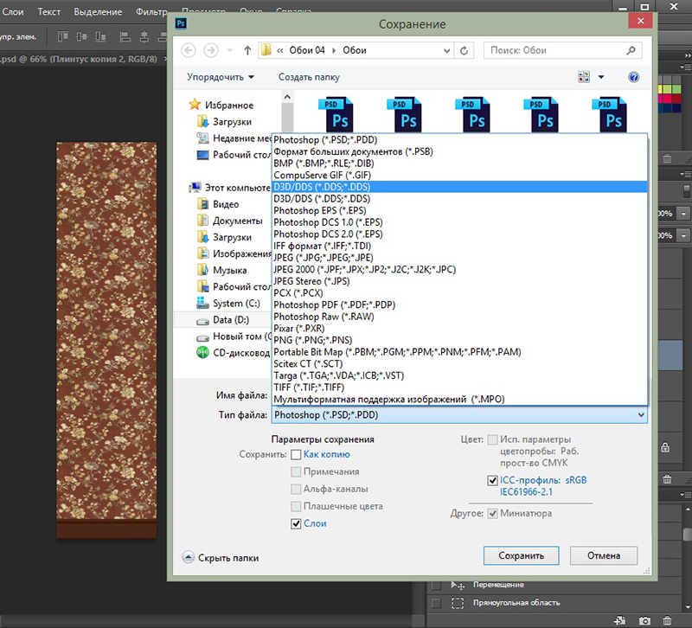
Task: Click the 'Отмена' button
Action: (604, 555)
